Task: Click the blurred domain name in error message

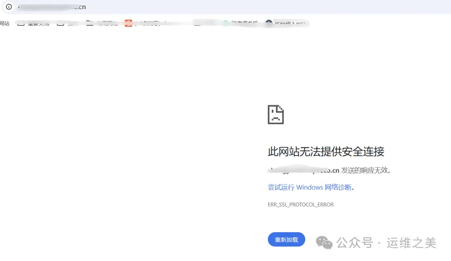Action: 304,170
